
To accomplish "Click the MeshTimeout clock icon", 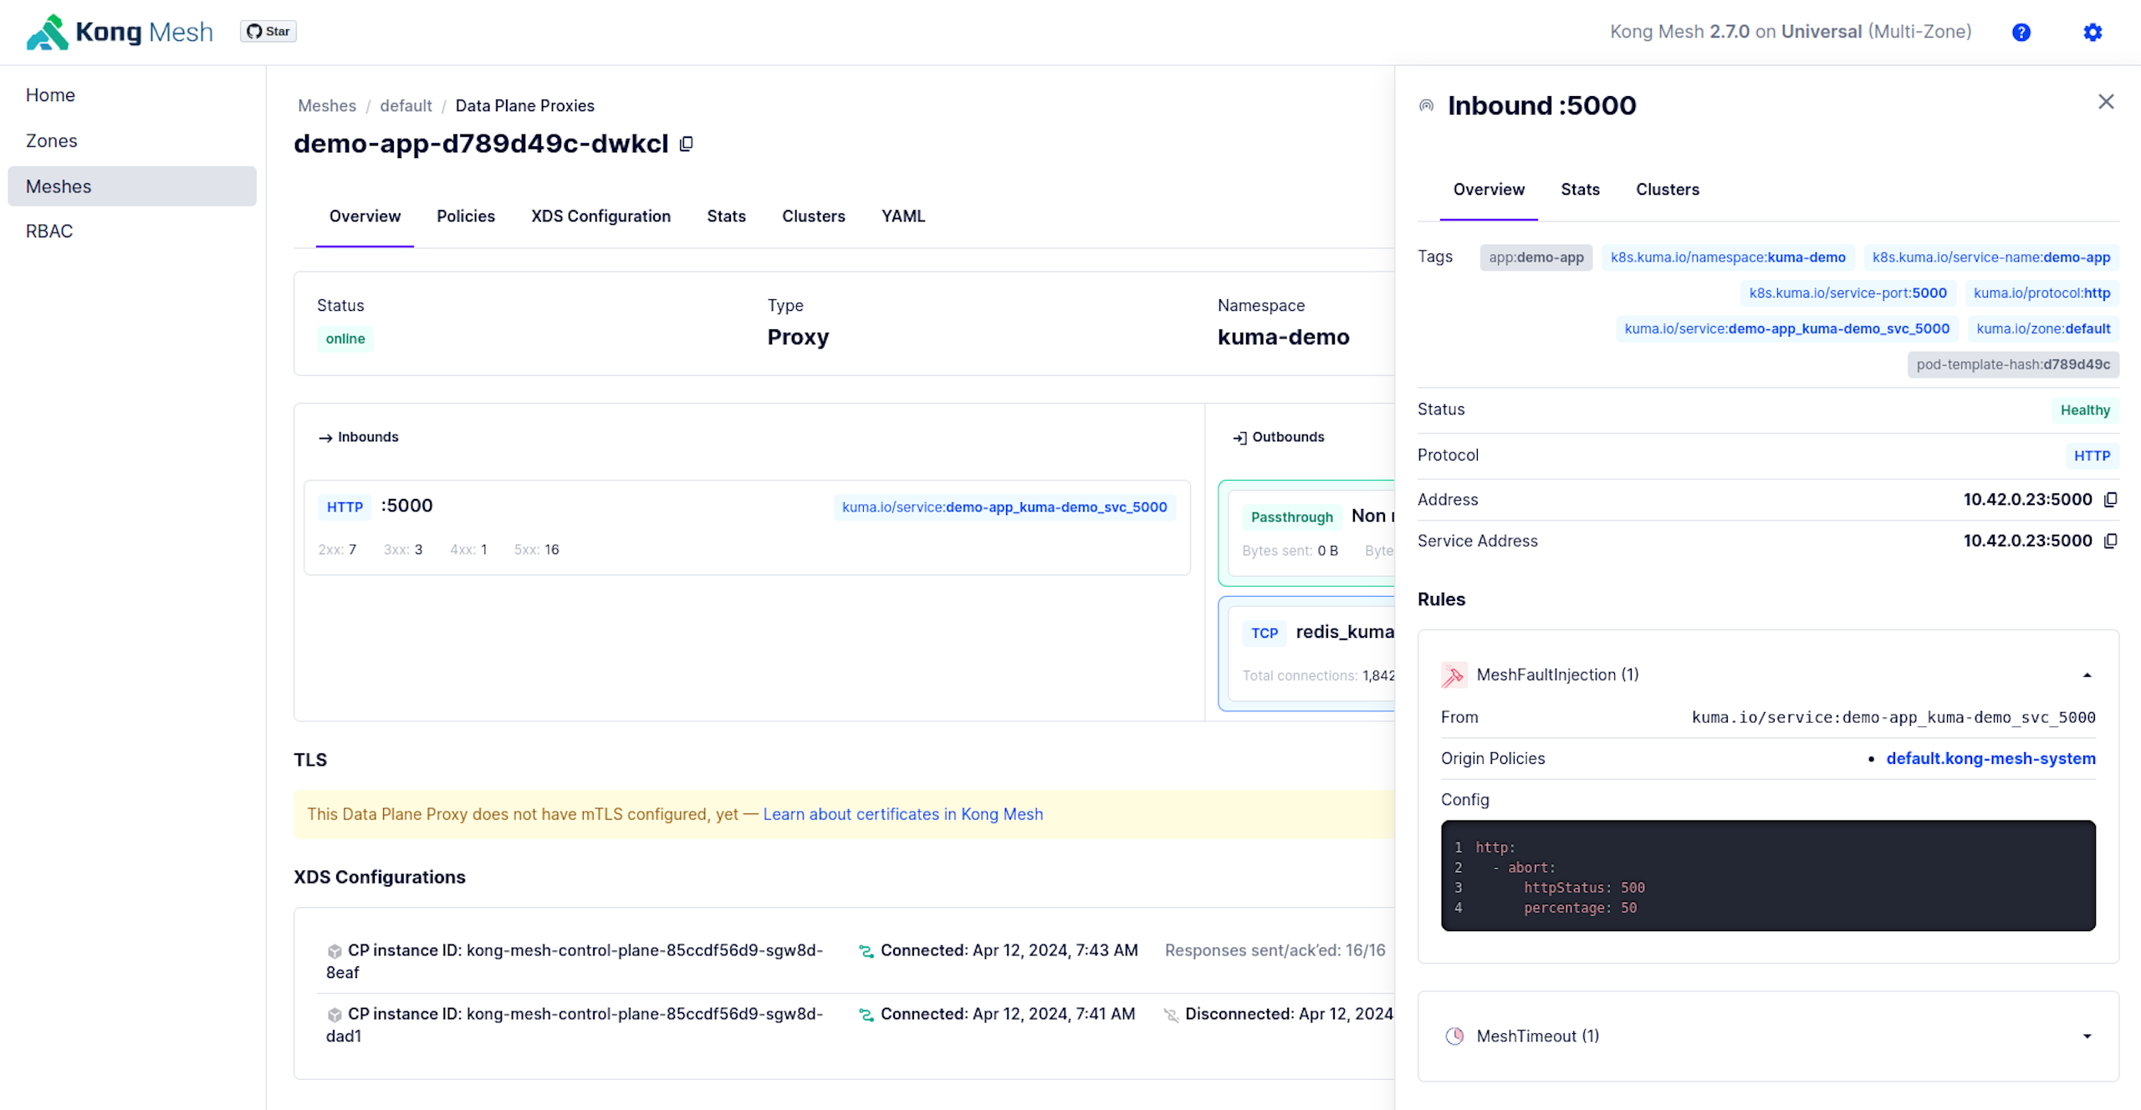I will [1454, 1036].
